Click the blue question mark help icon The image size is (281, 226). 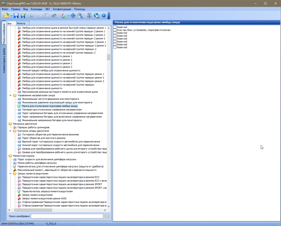coord(103,16)
